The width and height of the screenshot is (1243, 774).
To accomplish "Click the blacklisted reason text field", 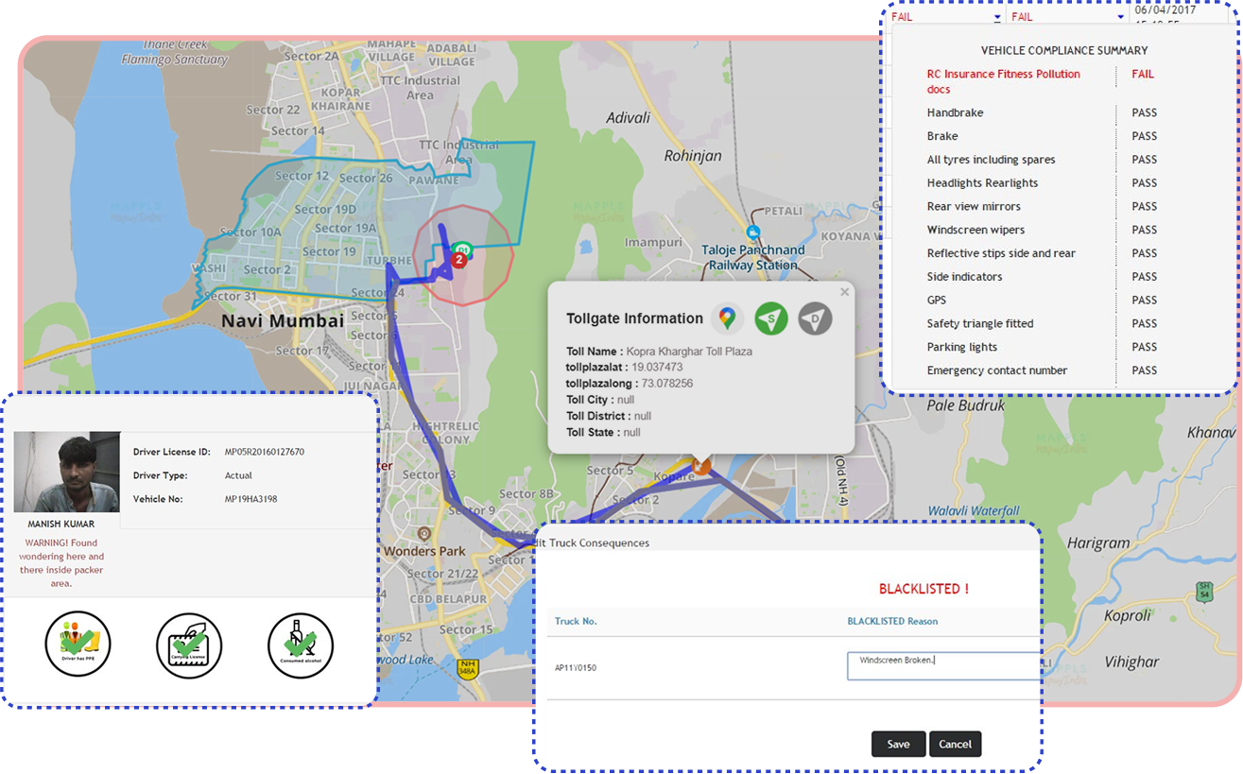I will (x=943, y=666).
